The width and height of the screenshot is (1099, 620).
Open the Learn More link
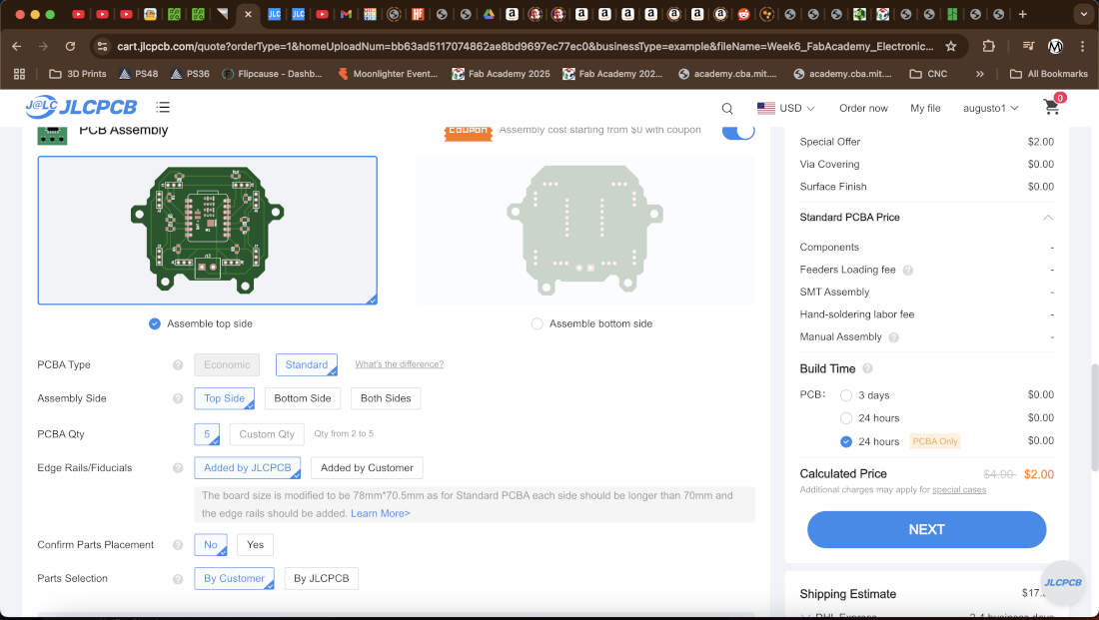380,513
